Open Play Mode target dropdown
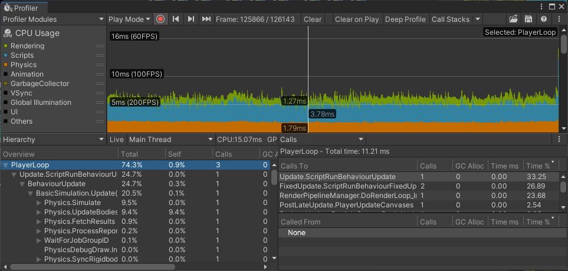Viewport: 568px width, 271px height. pyautogui.click(x=129, y=19)
